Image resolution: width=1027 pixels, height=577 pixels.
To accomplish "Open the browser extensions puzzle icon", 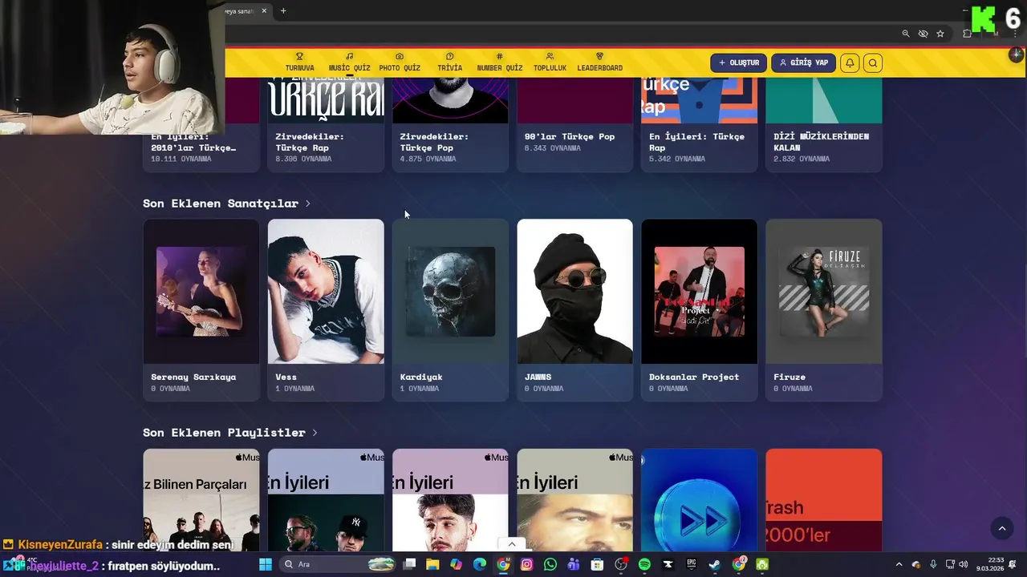I will click(x=967, y=34).
